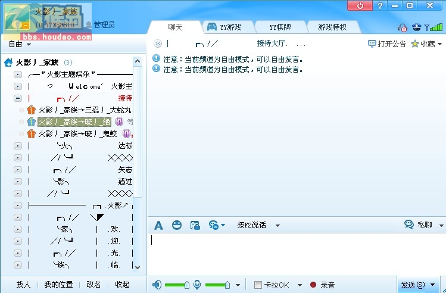446x293 pixels.
Task: Open the dropdown arrow beside microphone slider
Action: tap(238, 285)
